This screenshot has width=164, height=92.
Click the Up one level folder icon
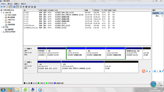click(x=8, y=7)
